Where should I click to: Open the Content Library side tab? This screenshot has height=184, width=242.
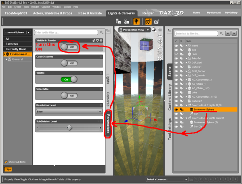tap(170, 97)
